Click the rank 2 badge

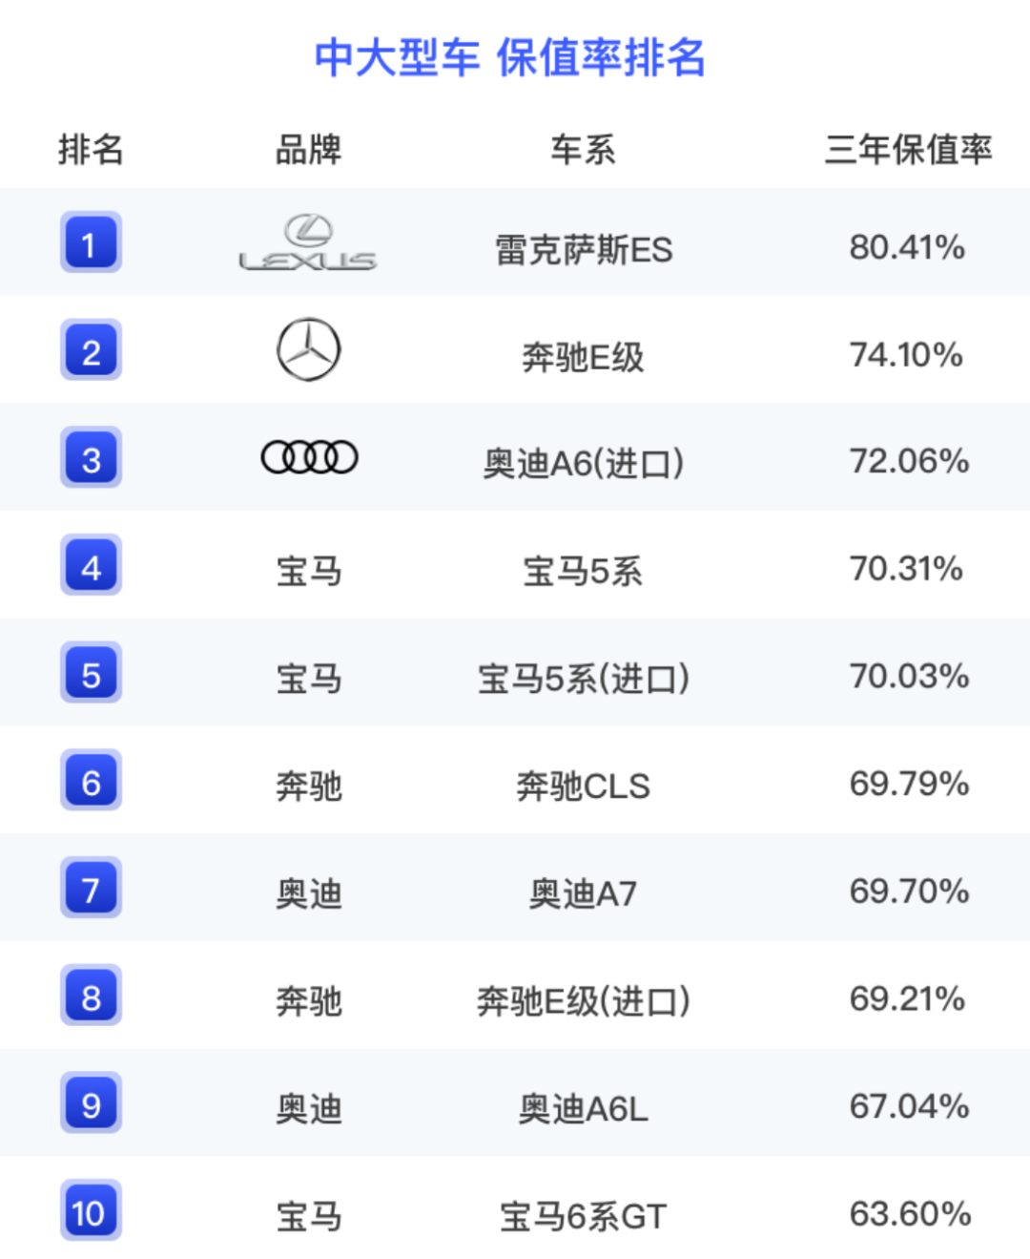click(91, 350)
